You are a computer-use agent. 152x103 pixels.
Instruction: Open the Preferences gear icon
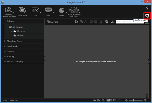point(147,16)
